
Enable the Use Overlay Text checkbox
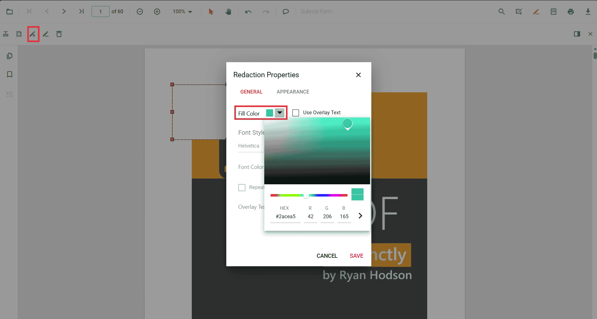click(x=296, y=113)
